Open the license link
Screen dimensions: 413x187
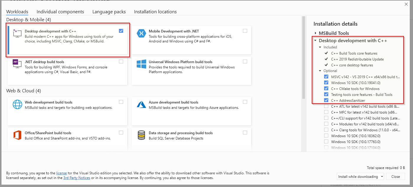(x=61, y=173)
